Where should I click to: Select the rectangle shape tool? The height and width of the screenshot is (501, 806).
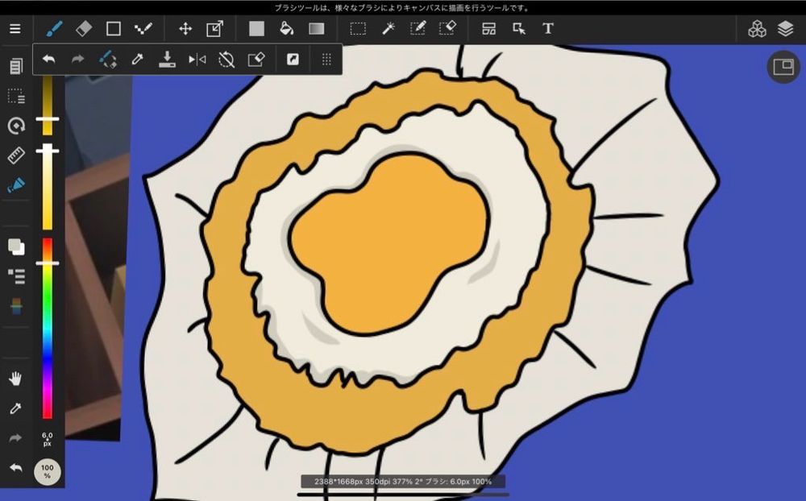pyautogui.click(x=114, y=29)
